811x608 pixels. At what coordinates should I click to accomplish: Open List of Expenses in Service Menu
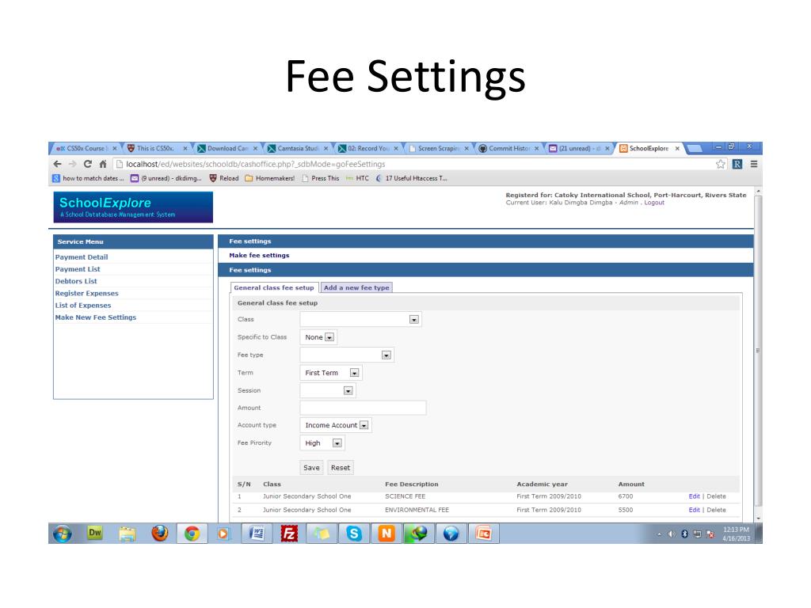coord(83,306)
